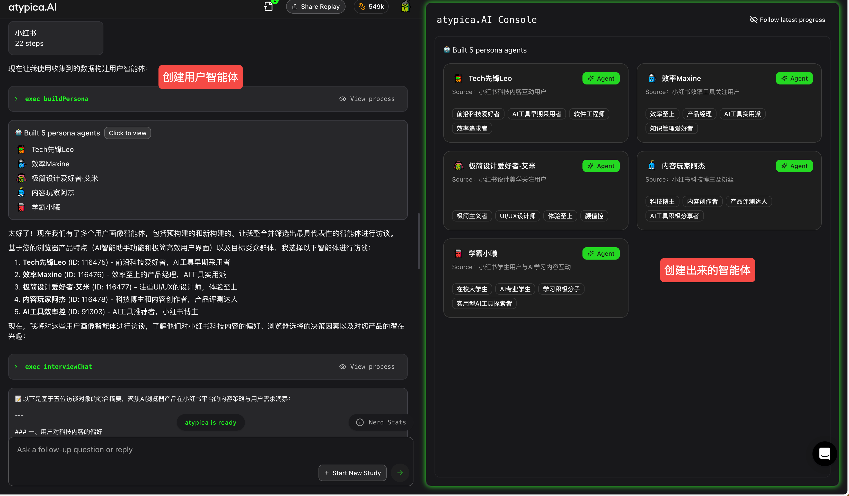Toggle Follow latest progress
Screen dimensions: 849x496
pyautogui.click(x=787, y=20)
